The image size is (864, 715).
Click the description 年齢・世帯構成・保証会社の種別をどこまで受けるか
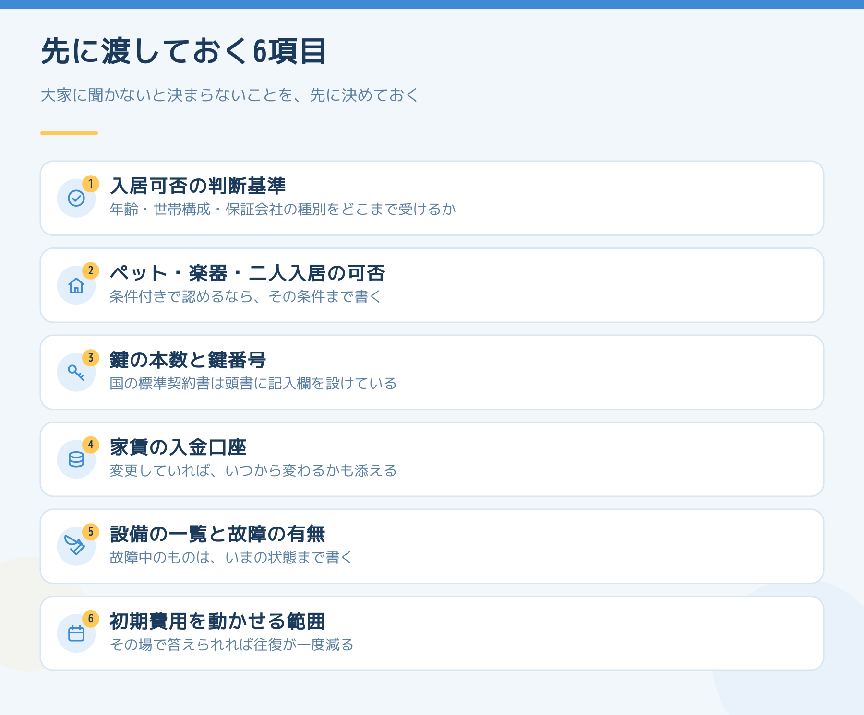(x=283, y=210)
